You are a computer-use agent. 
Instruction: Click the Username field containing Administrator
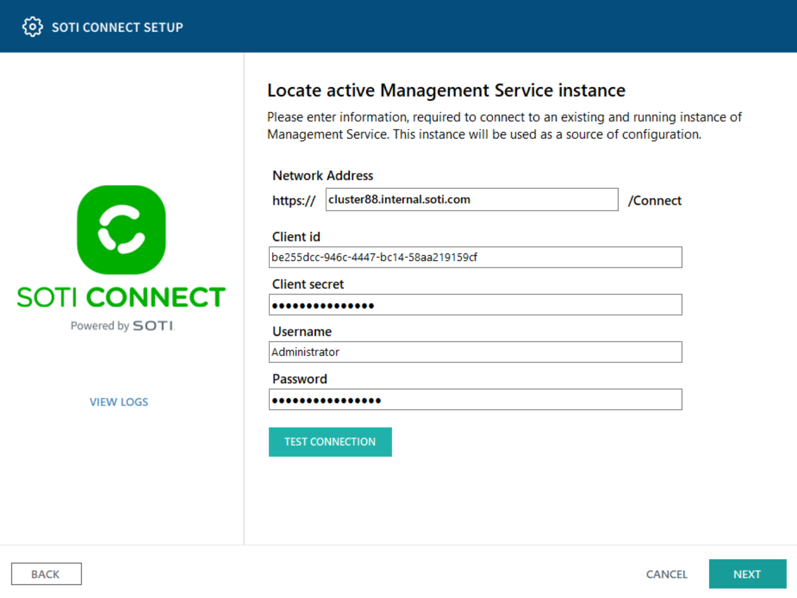point(475,352)
